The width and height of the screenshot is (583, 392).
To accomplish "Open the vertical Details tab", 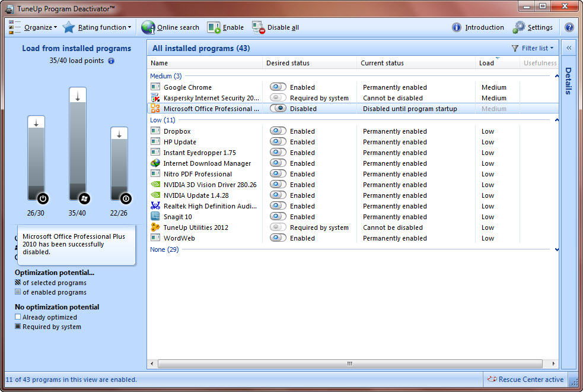I will point(569,81).
